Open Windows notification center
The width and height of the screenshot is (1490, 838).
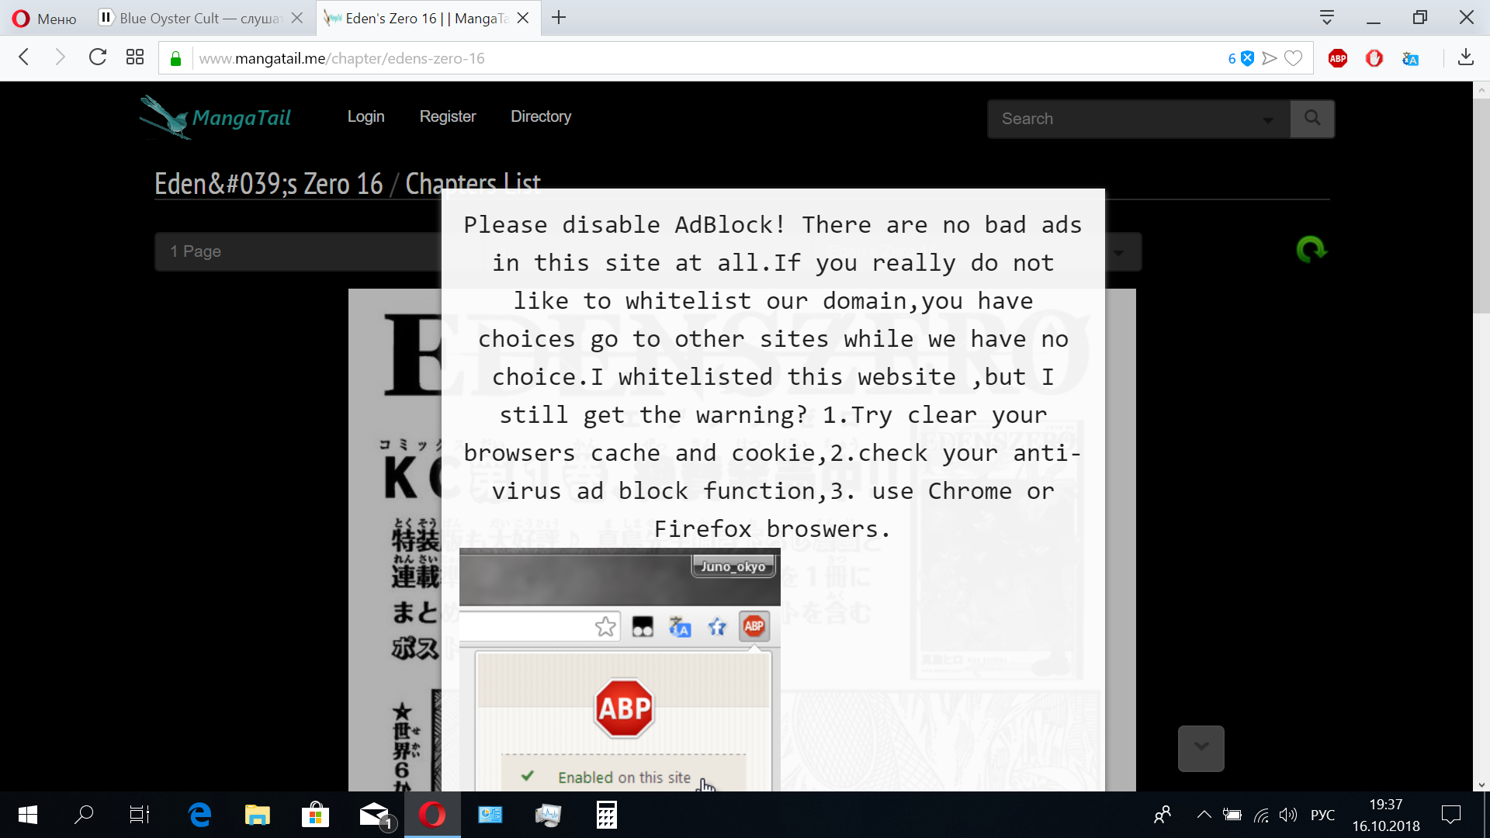1451,815
